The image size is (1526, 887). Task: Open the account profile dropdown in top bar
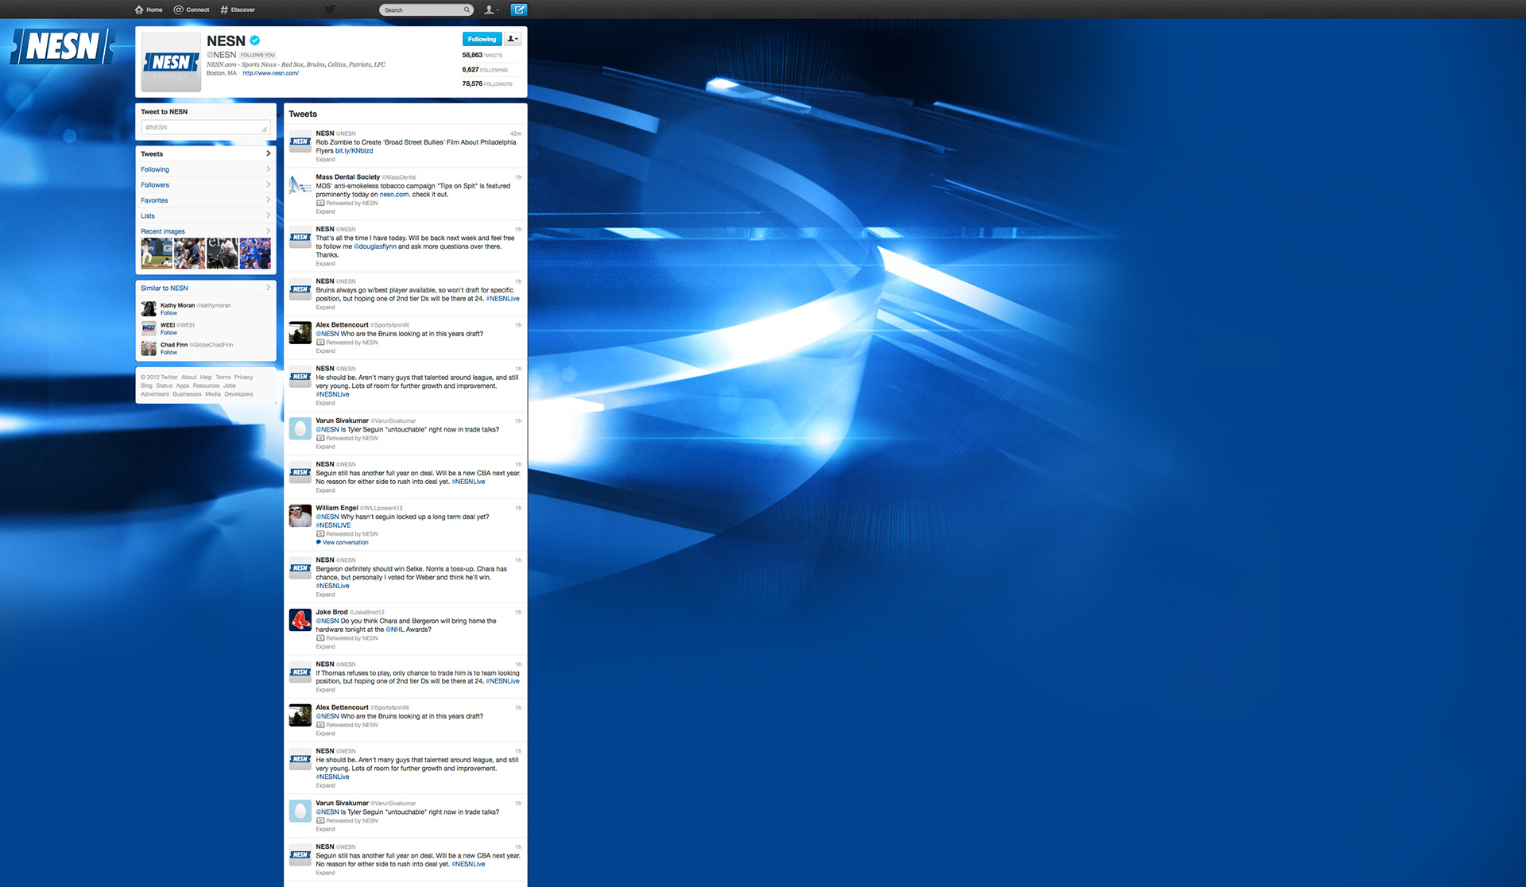tap(492, 10)
